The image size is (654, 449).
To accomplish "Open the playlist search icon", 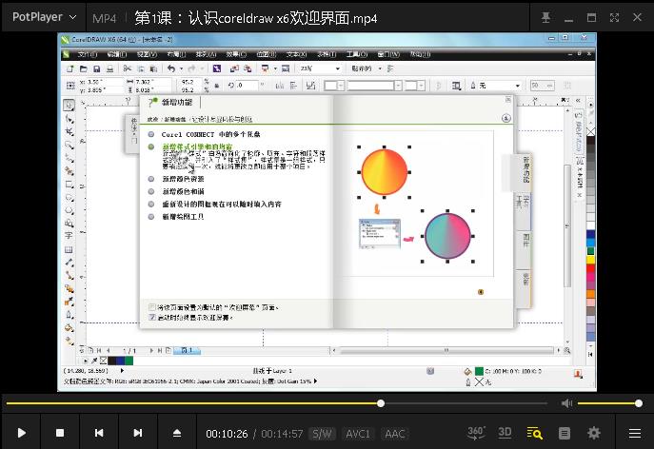I will click(x=534, y=433).
